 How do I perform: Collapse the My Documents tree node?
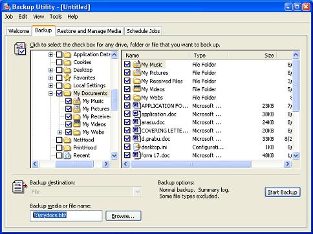tap(50, 93)
